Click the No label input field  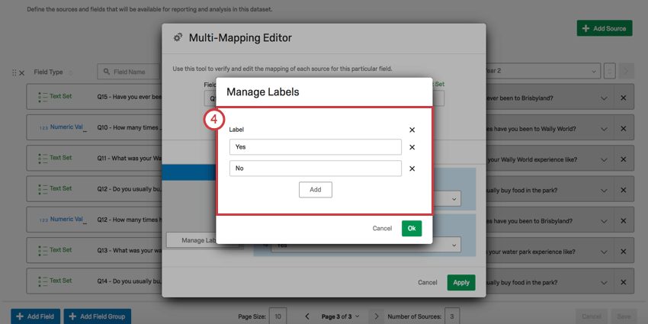(x=316, y=168)
